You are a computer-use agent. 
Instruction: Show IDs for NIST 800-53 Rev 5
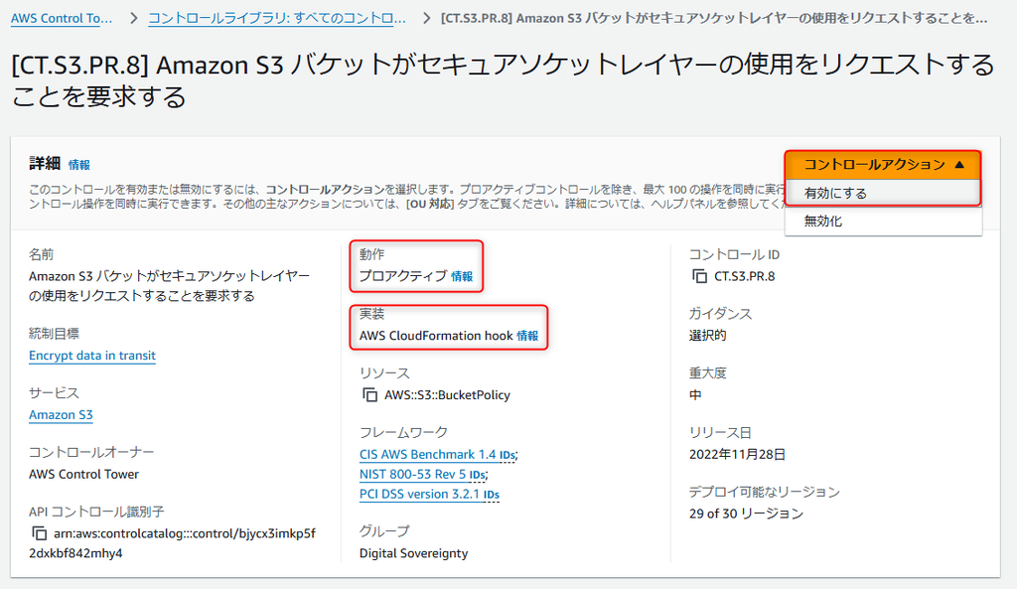tap(477, 475)
